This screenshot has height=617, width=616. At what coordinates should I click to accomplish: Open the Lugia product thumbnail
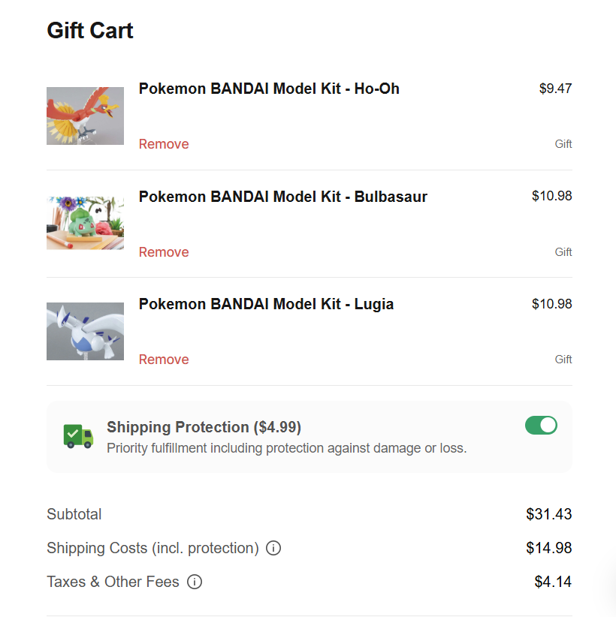[85, 331]
